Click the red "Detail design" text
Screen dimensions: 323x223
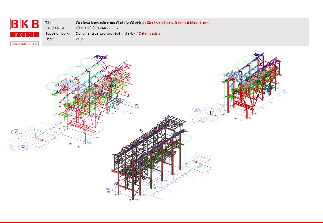[149, 33]
